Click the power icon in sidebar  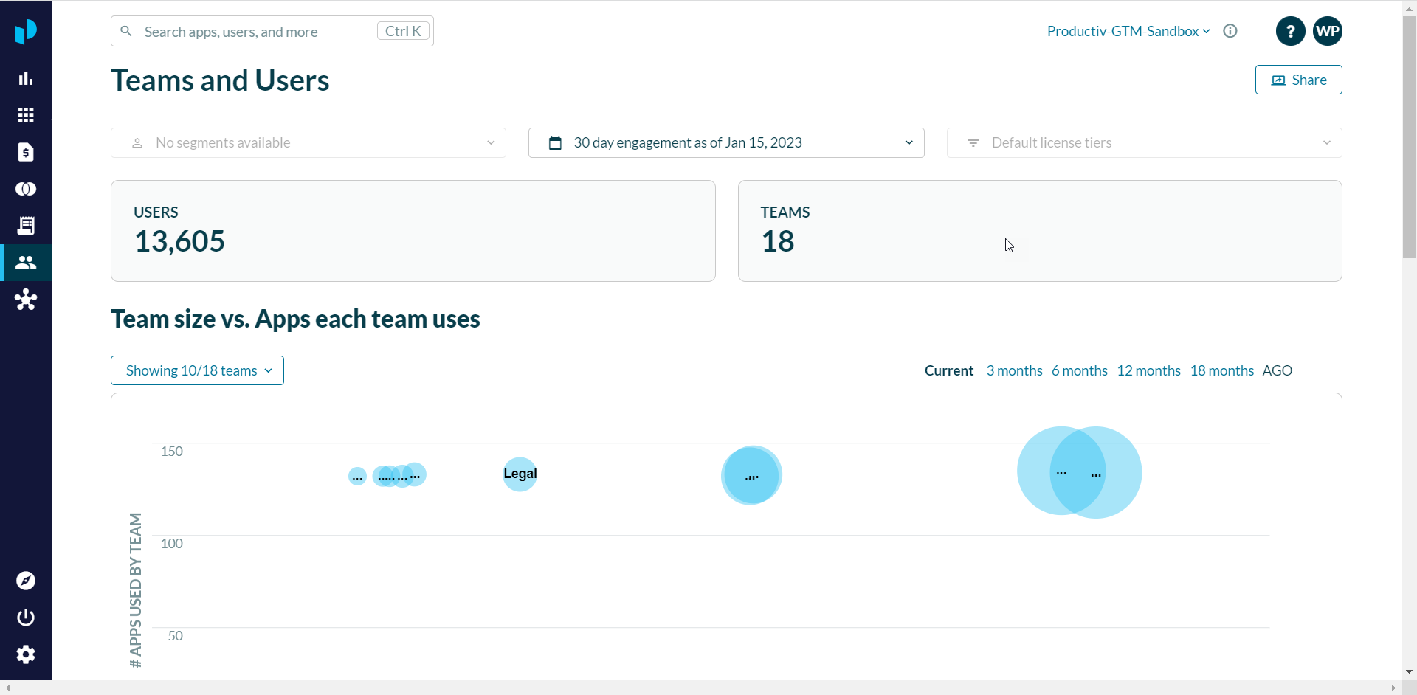[26, 618]
